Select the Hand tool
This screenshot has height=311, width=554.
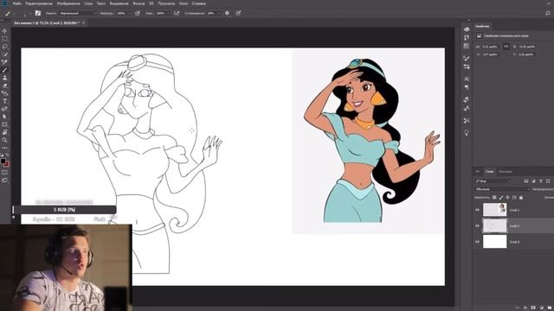4,132
